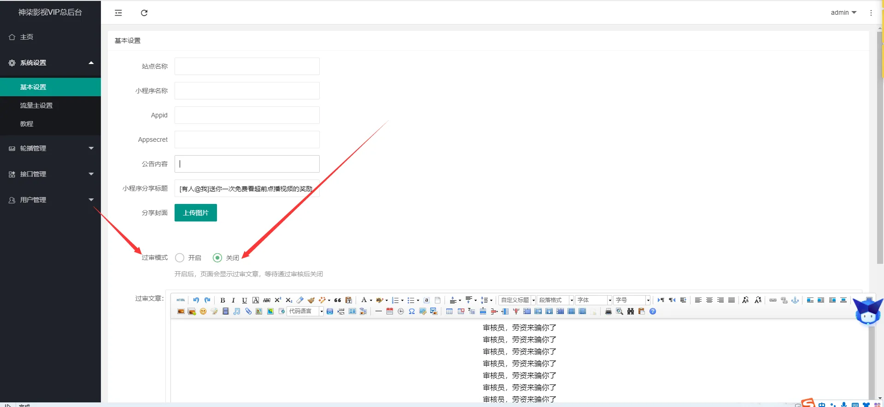
Task: Click the undo arrow in editor toolbar
Action: tap(196, 300)
